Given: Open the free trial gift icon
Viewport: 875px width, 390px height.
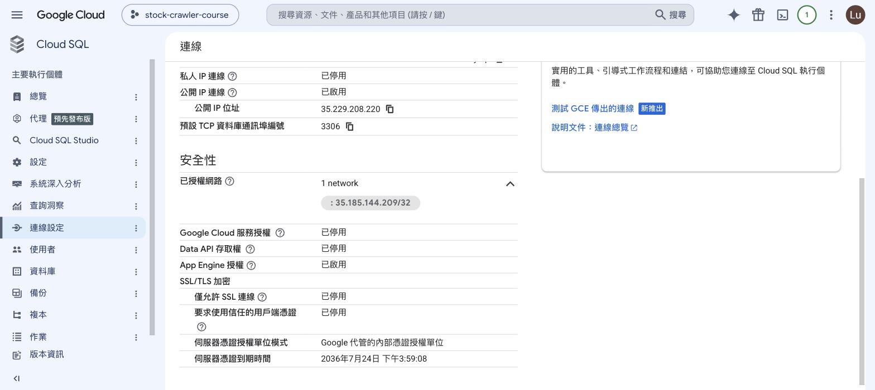Looking at the screenshot, I should [x=758, y=15].
